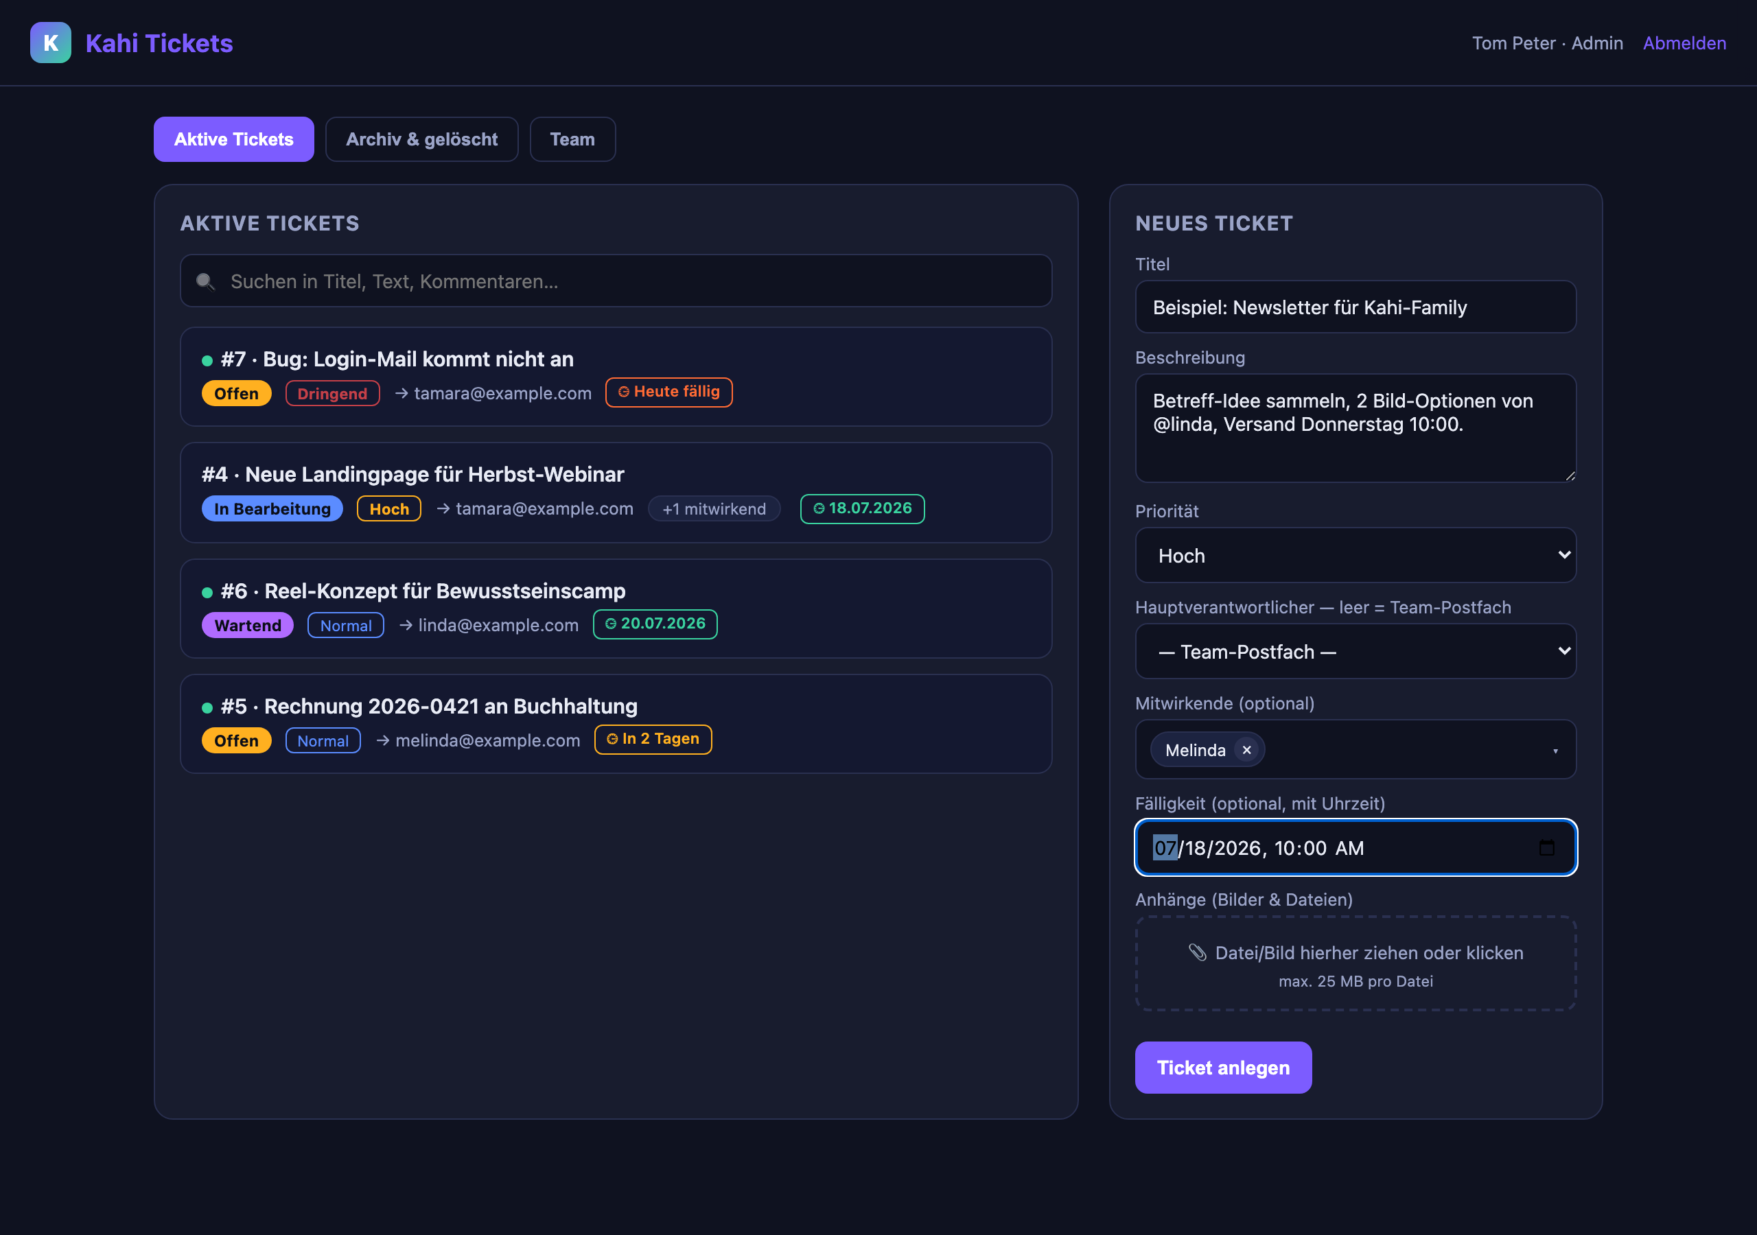The height and width of the screenshot is (1235, 1757).
Task: Expand the Mitwirkende selection arrow
Action: [1555, 751]
